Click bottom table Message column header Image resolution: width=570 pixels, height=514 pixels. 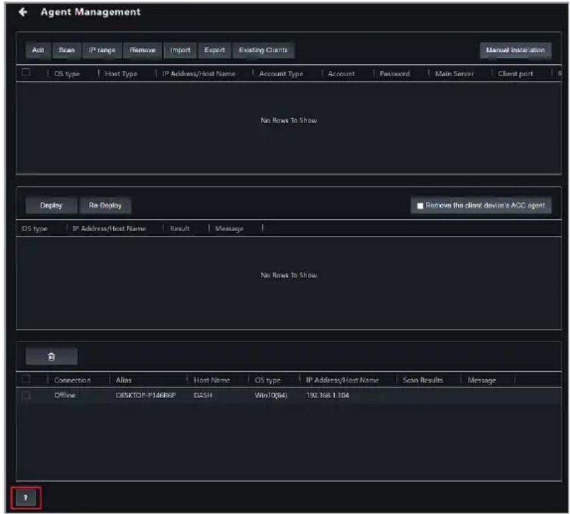click(x=482, y=380)
